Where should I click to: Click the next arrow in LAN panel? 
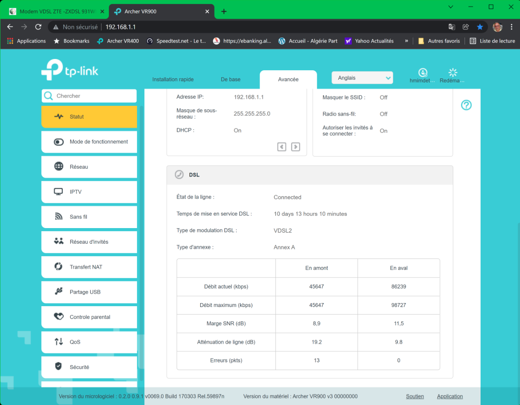pyautogui.click(x=296, y=147)
